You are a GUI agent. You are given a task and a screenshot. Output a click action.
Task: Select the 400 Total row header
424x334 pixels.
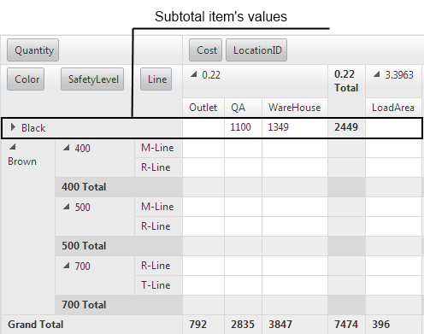119,187
